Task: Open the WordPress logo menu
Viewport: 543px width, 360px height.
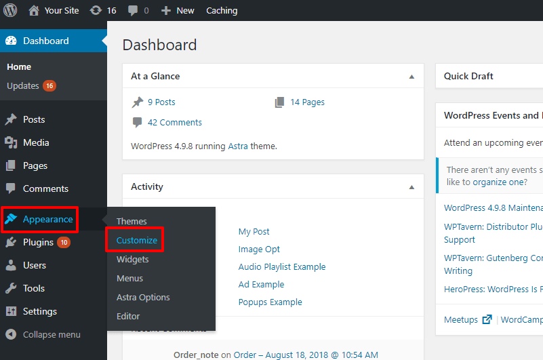Action: pyautogui.click(x=10, y=10)
